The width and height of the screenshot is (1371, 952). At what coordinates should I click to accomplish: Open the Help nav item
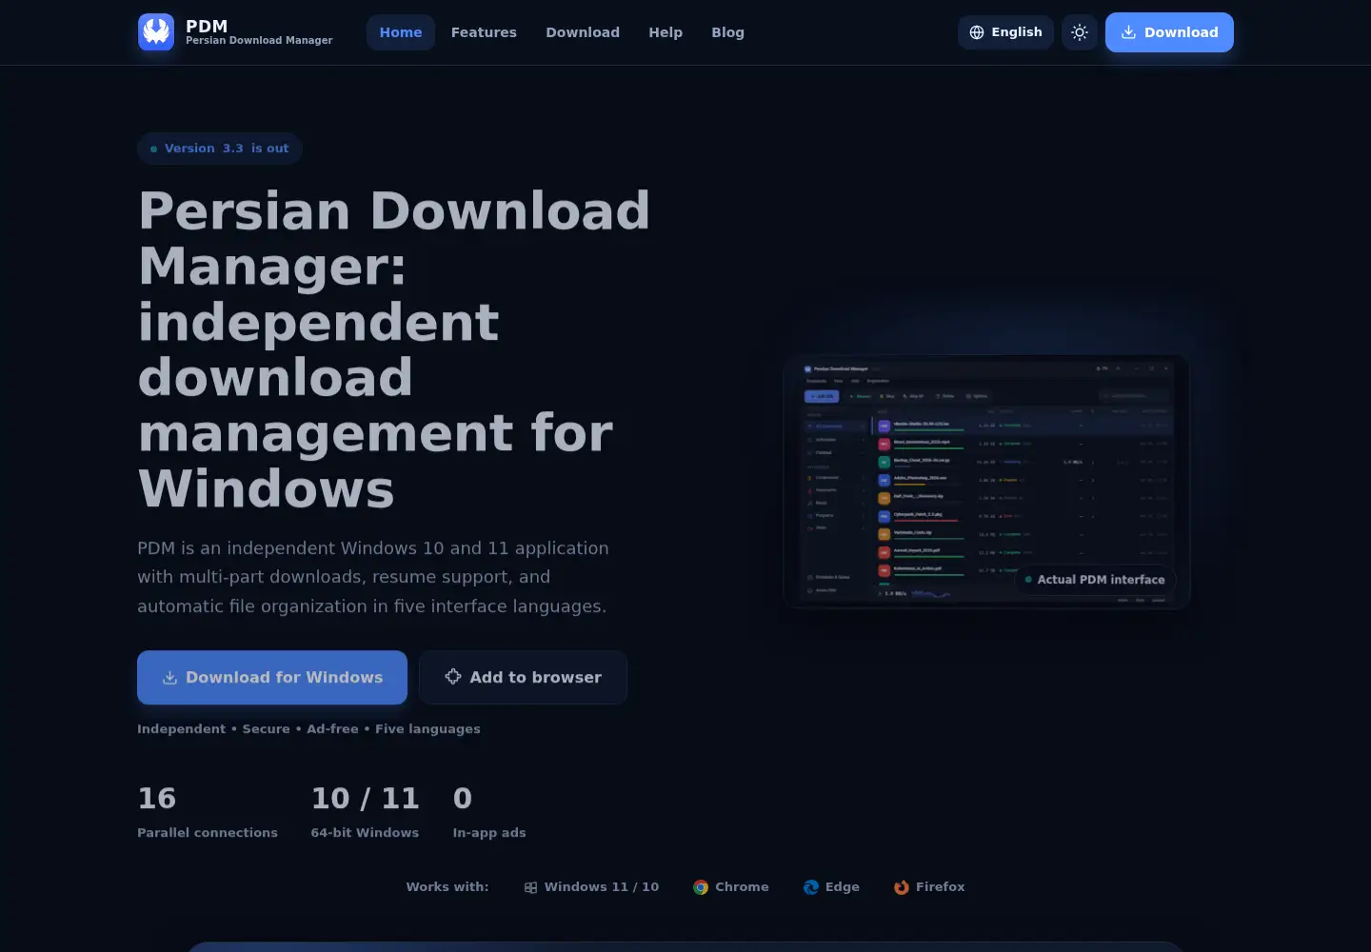pyautogui.click(x=666, y=32)
